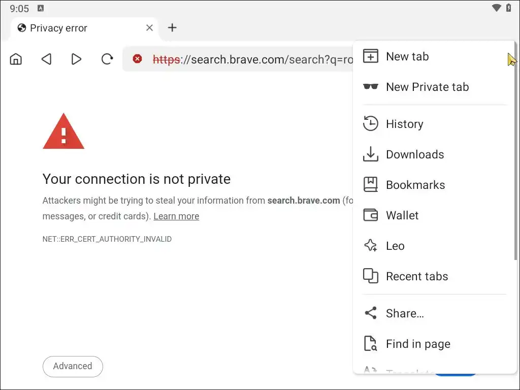Navigate back with the back arrow
This screenshot has height=390, width=520.
click(x=46, y=59)
